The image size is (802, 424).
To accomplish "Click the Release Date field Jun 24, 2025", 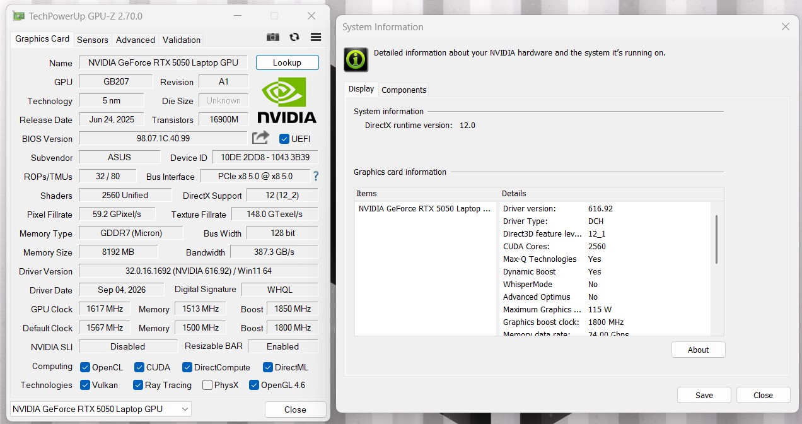I will point(112,119).
